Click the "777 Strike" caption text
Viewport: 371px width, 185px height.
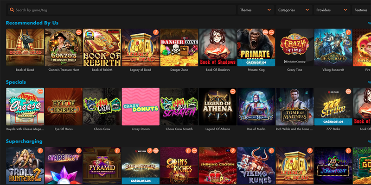point(333,129)
